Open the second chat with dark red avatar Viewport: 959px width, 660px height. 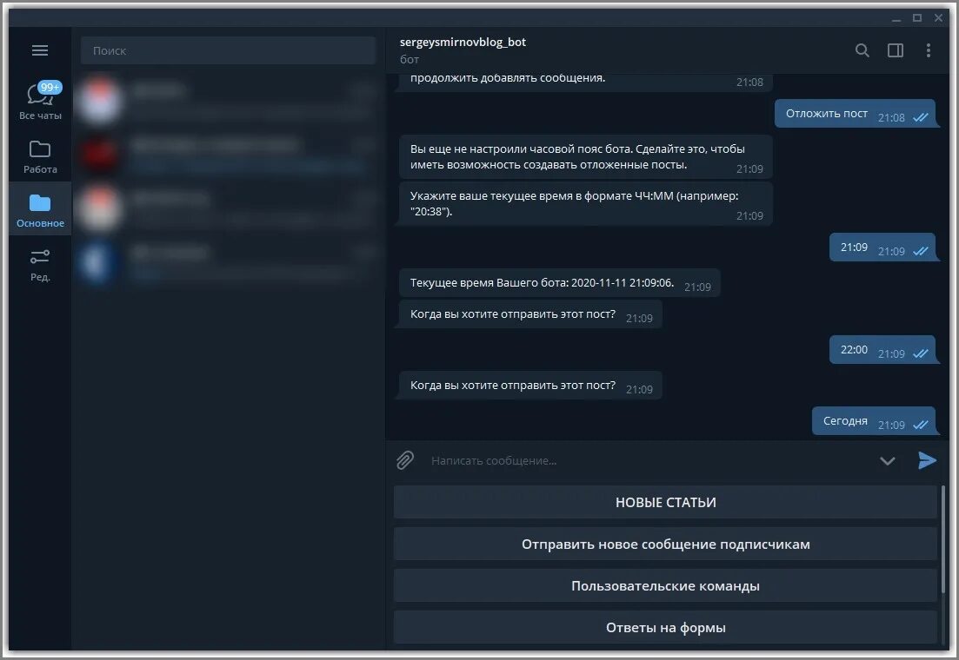228,154
